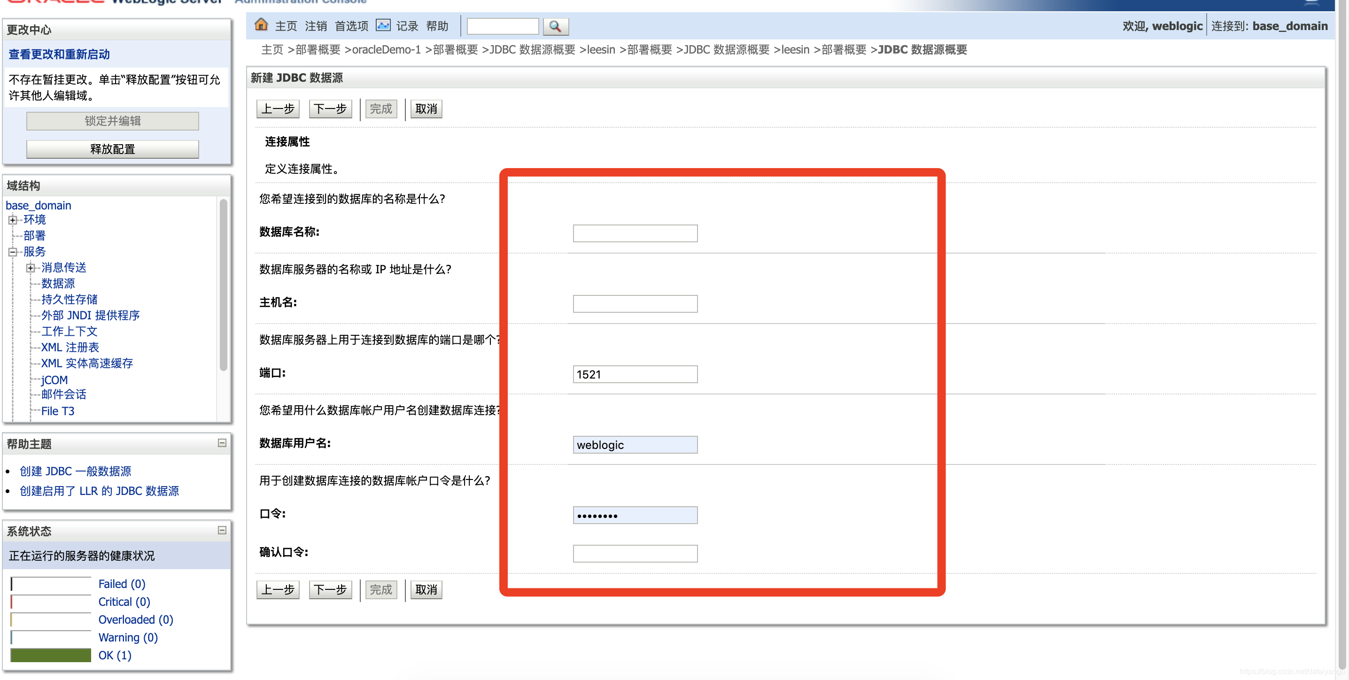The width and height of the screenshot is (1349, 680).
Task: Click oracleDemo-1 in the breadcrumb
Action: pyautogui.click(x=387, y=50)
